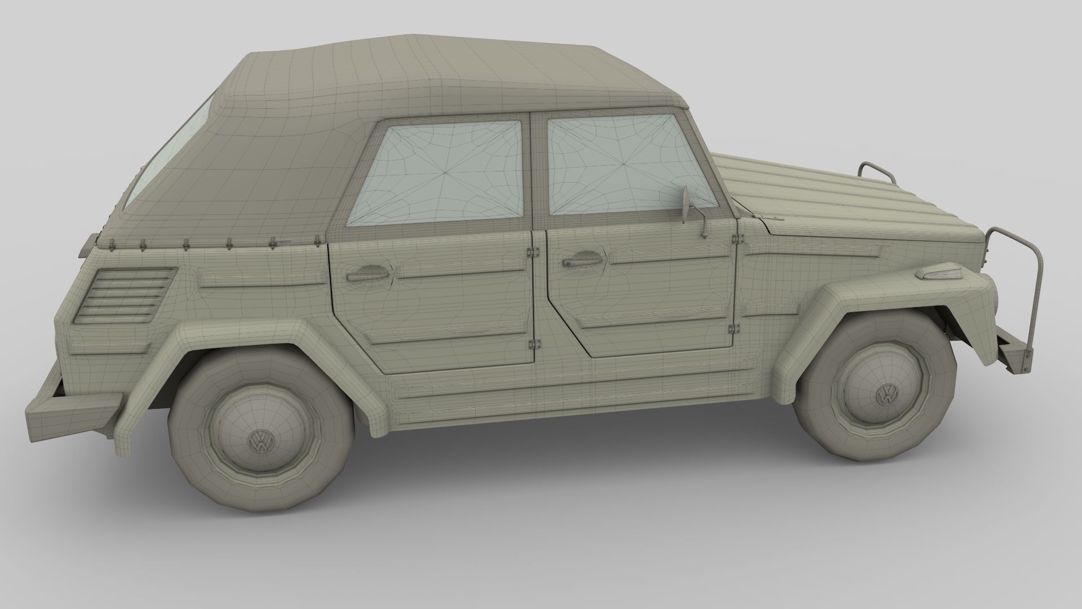Click the side mirror on front door
The height and width of the screenshot is (609, 1082).
686,205
